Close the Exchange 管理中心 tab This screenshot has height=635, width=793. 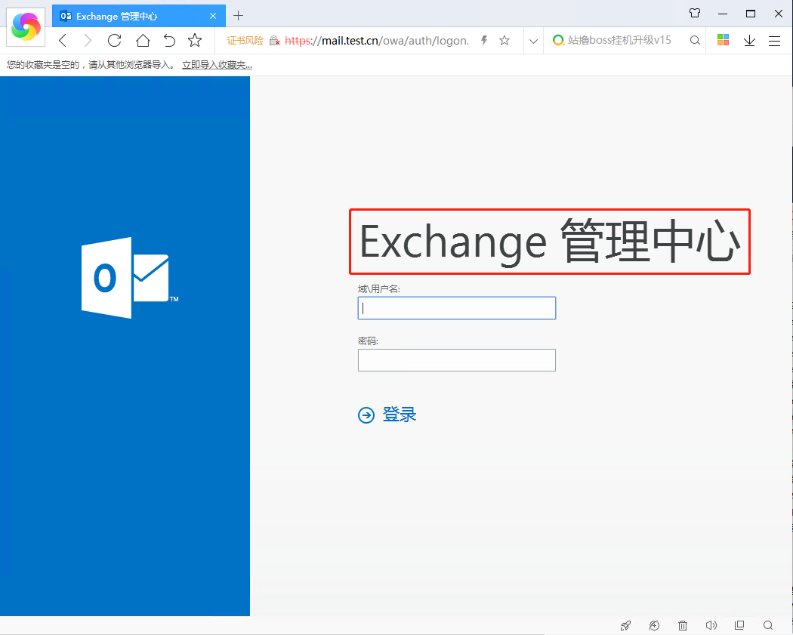coord(213,16)
